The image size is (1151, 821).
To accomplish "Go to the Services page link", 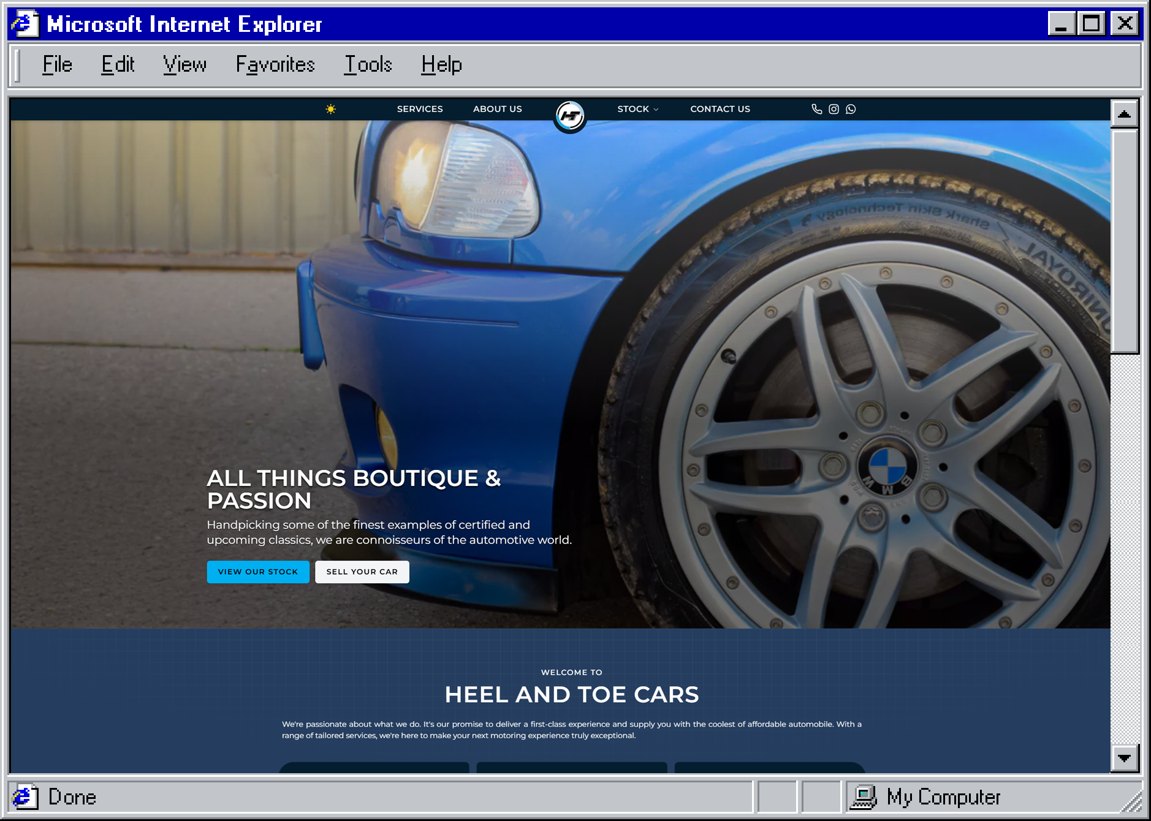I will point(420,109).
